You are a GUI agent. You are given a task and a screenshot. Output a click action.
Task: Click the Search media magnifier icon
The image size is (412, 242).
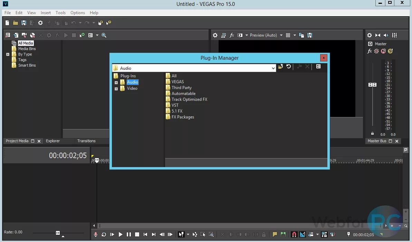pos(104,35)
